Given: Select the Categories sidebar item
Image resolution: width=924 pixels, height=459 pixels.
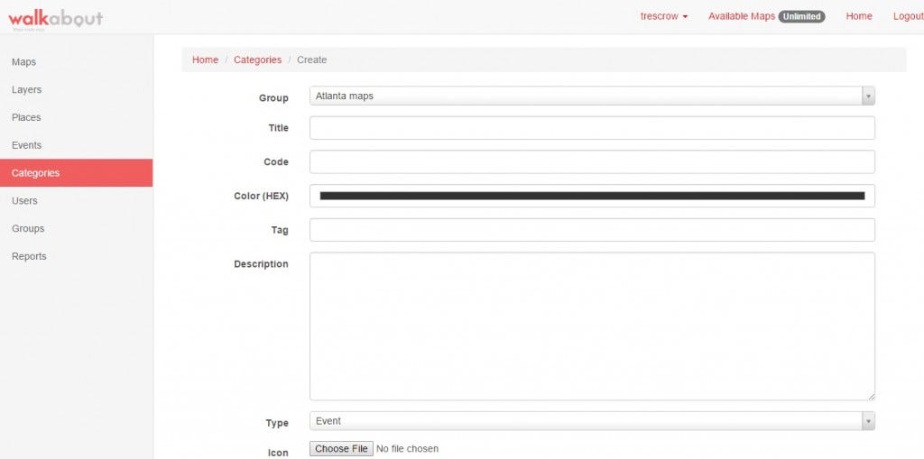Looking at the screenshot, I should pyautogui.click(x=76, y=172).
